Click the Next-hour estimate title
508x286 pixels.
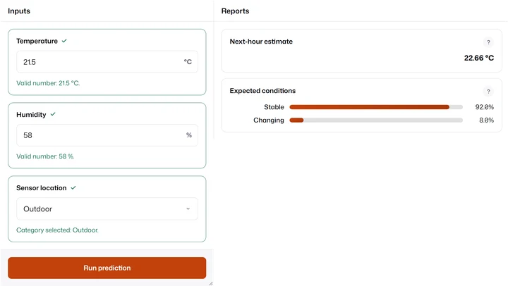coord(261,42)
